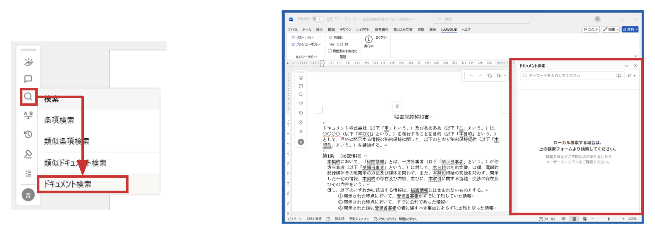The image size is (655, 236).
Task: Toggle the 自動保存 autosave switch
Action: click(318, 19)
